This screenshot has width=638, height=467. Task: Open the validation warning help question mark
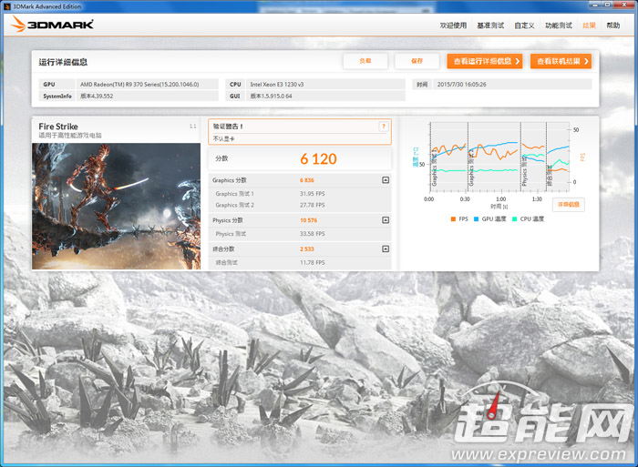(x=384, y=127)
